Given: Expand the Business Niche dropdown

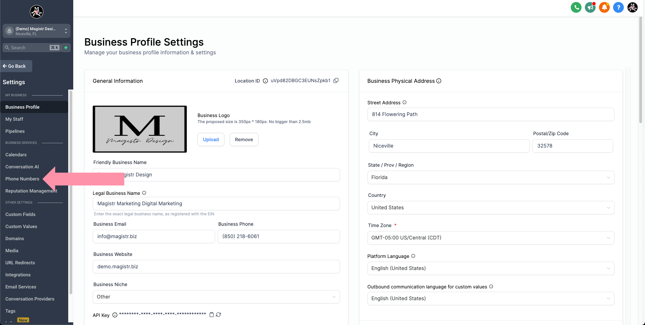Looking at the screenshot, I should pos(216,297).
